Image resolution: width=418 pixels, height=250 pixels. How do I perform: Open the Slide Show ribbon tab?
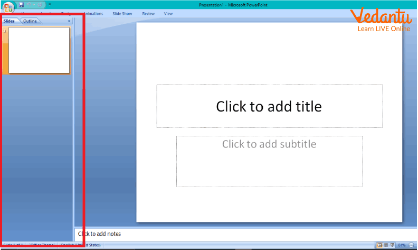[122, 14]
